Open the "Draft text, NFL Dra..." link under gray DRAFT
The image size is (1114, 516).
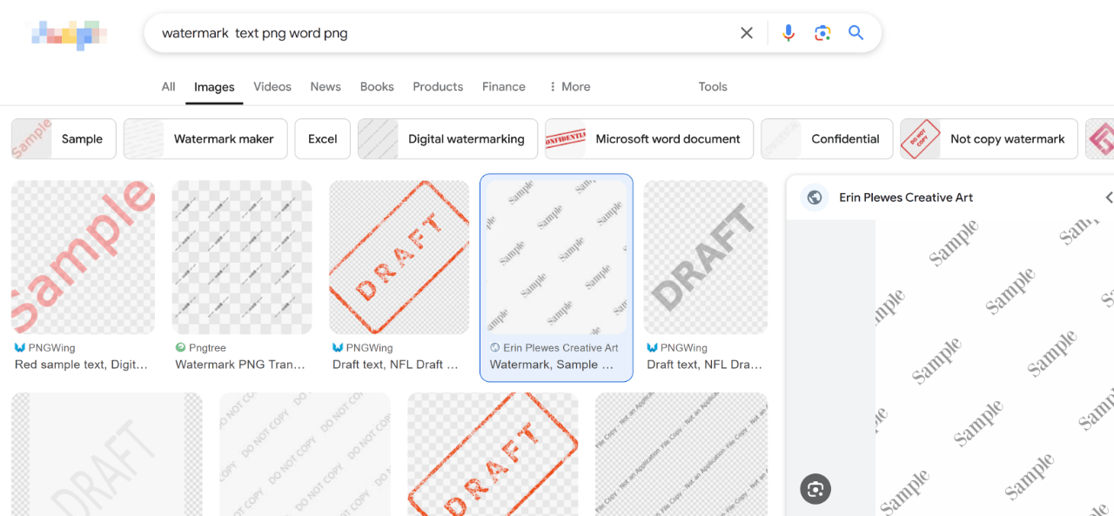[x=704, y=365]
